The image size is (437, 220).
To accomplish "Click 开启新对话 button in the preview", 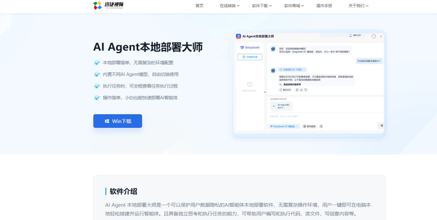I will pyautogui.click(x=250, y=57).
